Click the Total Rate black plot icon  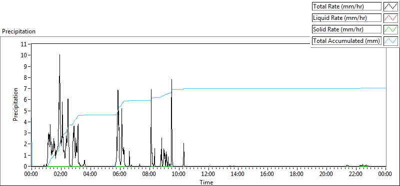[390, 7]
